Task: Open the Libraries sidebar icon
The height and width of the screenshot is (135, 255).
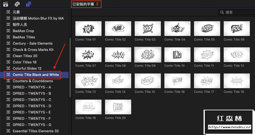Action: pyautogui.click(x=5, y=4)
